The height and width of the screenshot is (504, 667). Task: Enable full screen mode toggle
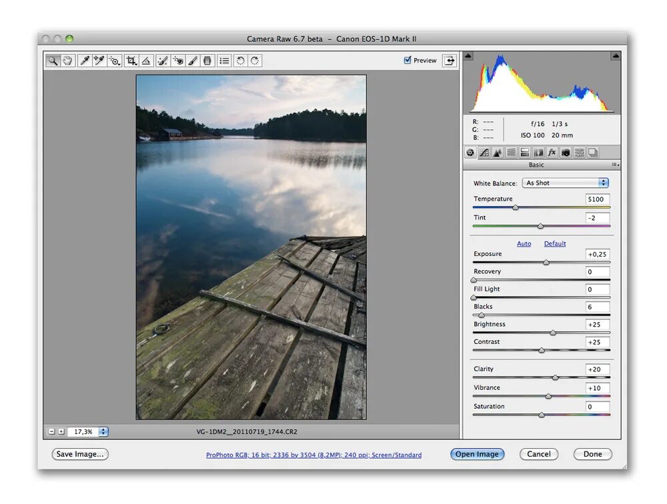[450, 60]
